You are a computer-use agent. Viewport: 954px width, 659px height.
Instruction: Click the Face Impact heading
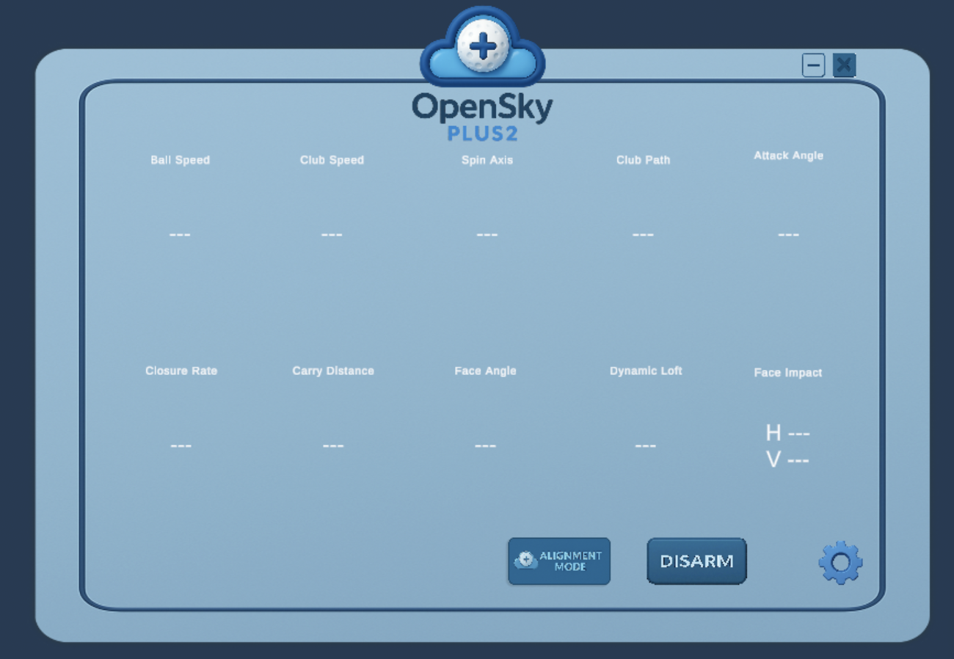click(x=787, y=373)
